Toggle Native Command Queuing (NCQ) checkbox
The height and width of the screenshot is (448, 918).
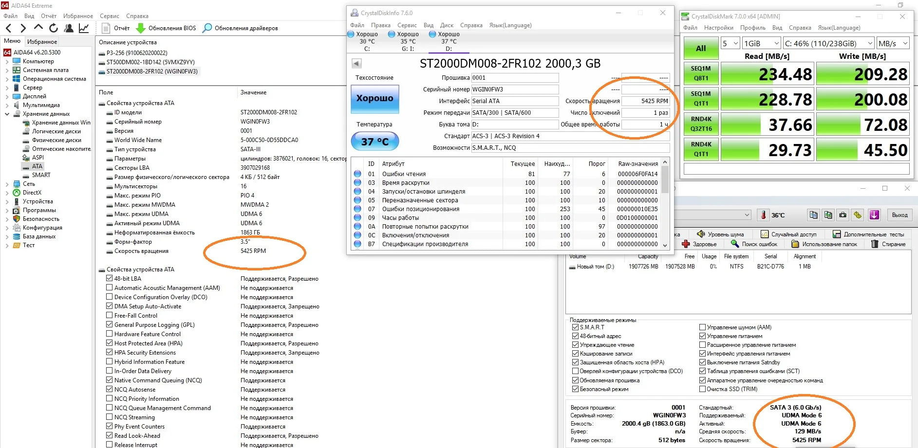(x=110, y=380)
